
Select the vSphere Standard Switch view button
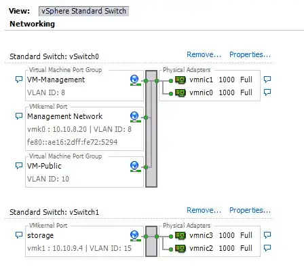[83, 11]
